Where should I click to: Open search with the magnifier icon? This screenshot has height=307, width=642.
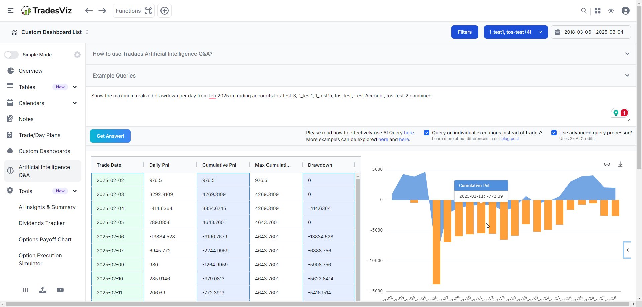584,11
